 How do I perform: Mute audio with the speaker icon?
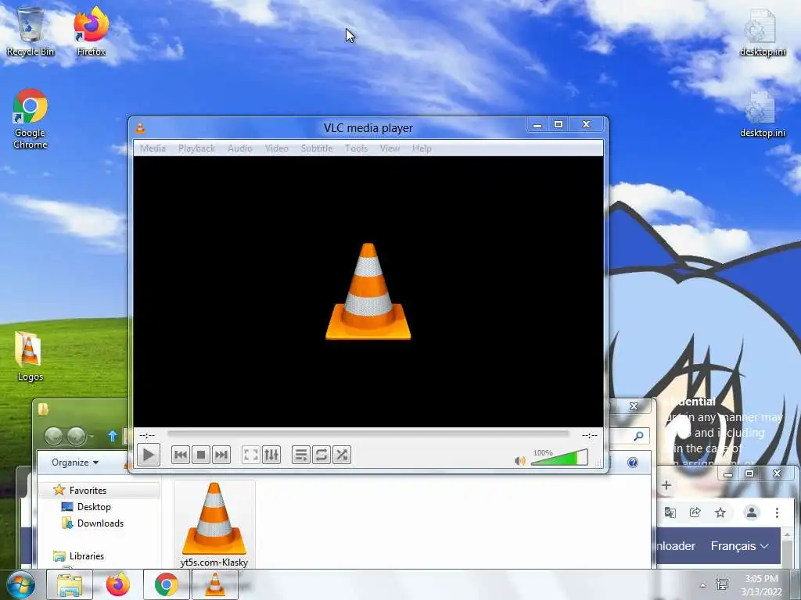tap(520, 461)
